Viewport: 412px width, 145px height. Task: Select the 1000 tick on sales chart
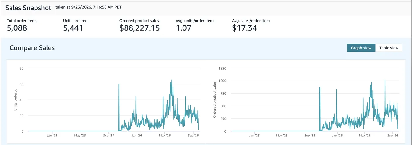pos(222,81)
